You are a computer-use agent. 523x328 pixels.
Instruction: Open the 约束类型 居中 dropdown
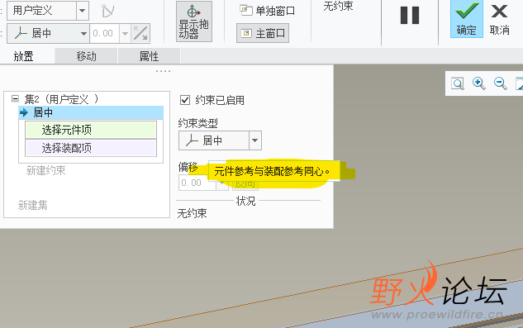pyautogui.click(x=220, y=140)
